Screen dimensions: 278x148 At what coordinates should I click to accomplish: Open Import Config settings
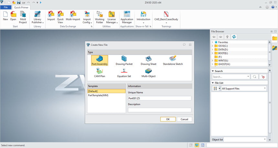[x=87, y=17]
